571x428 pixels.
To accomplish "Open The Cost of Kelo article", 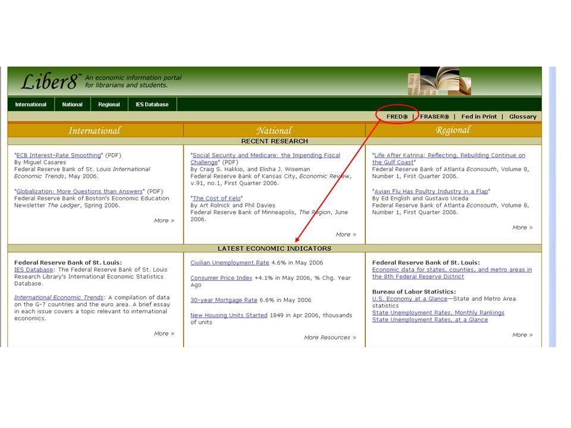I will point(217,198).
